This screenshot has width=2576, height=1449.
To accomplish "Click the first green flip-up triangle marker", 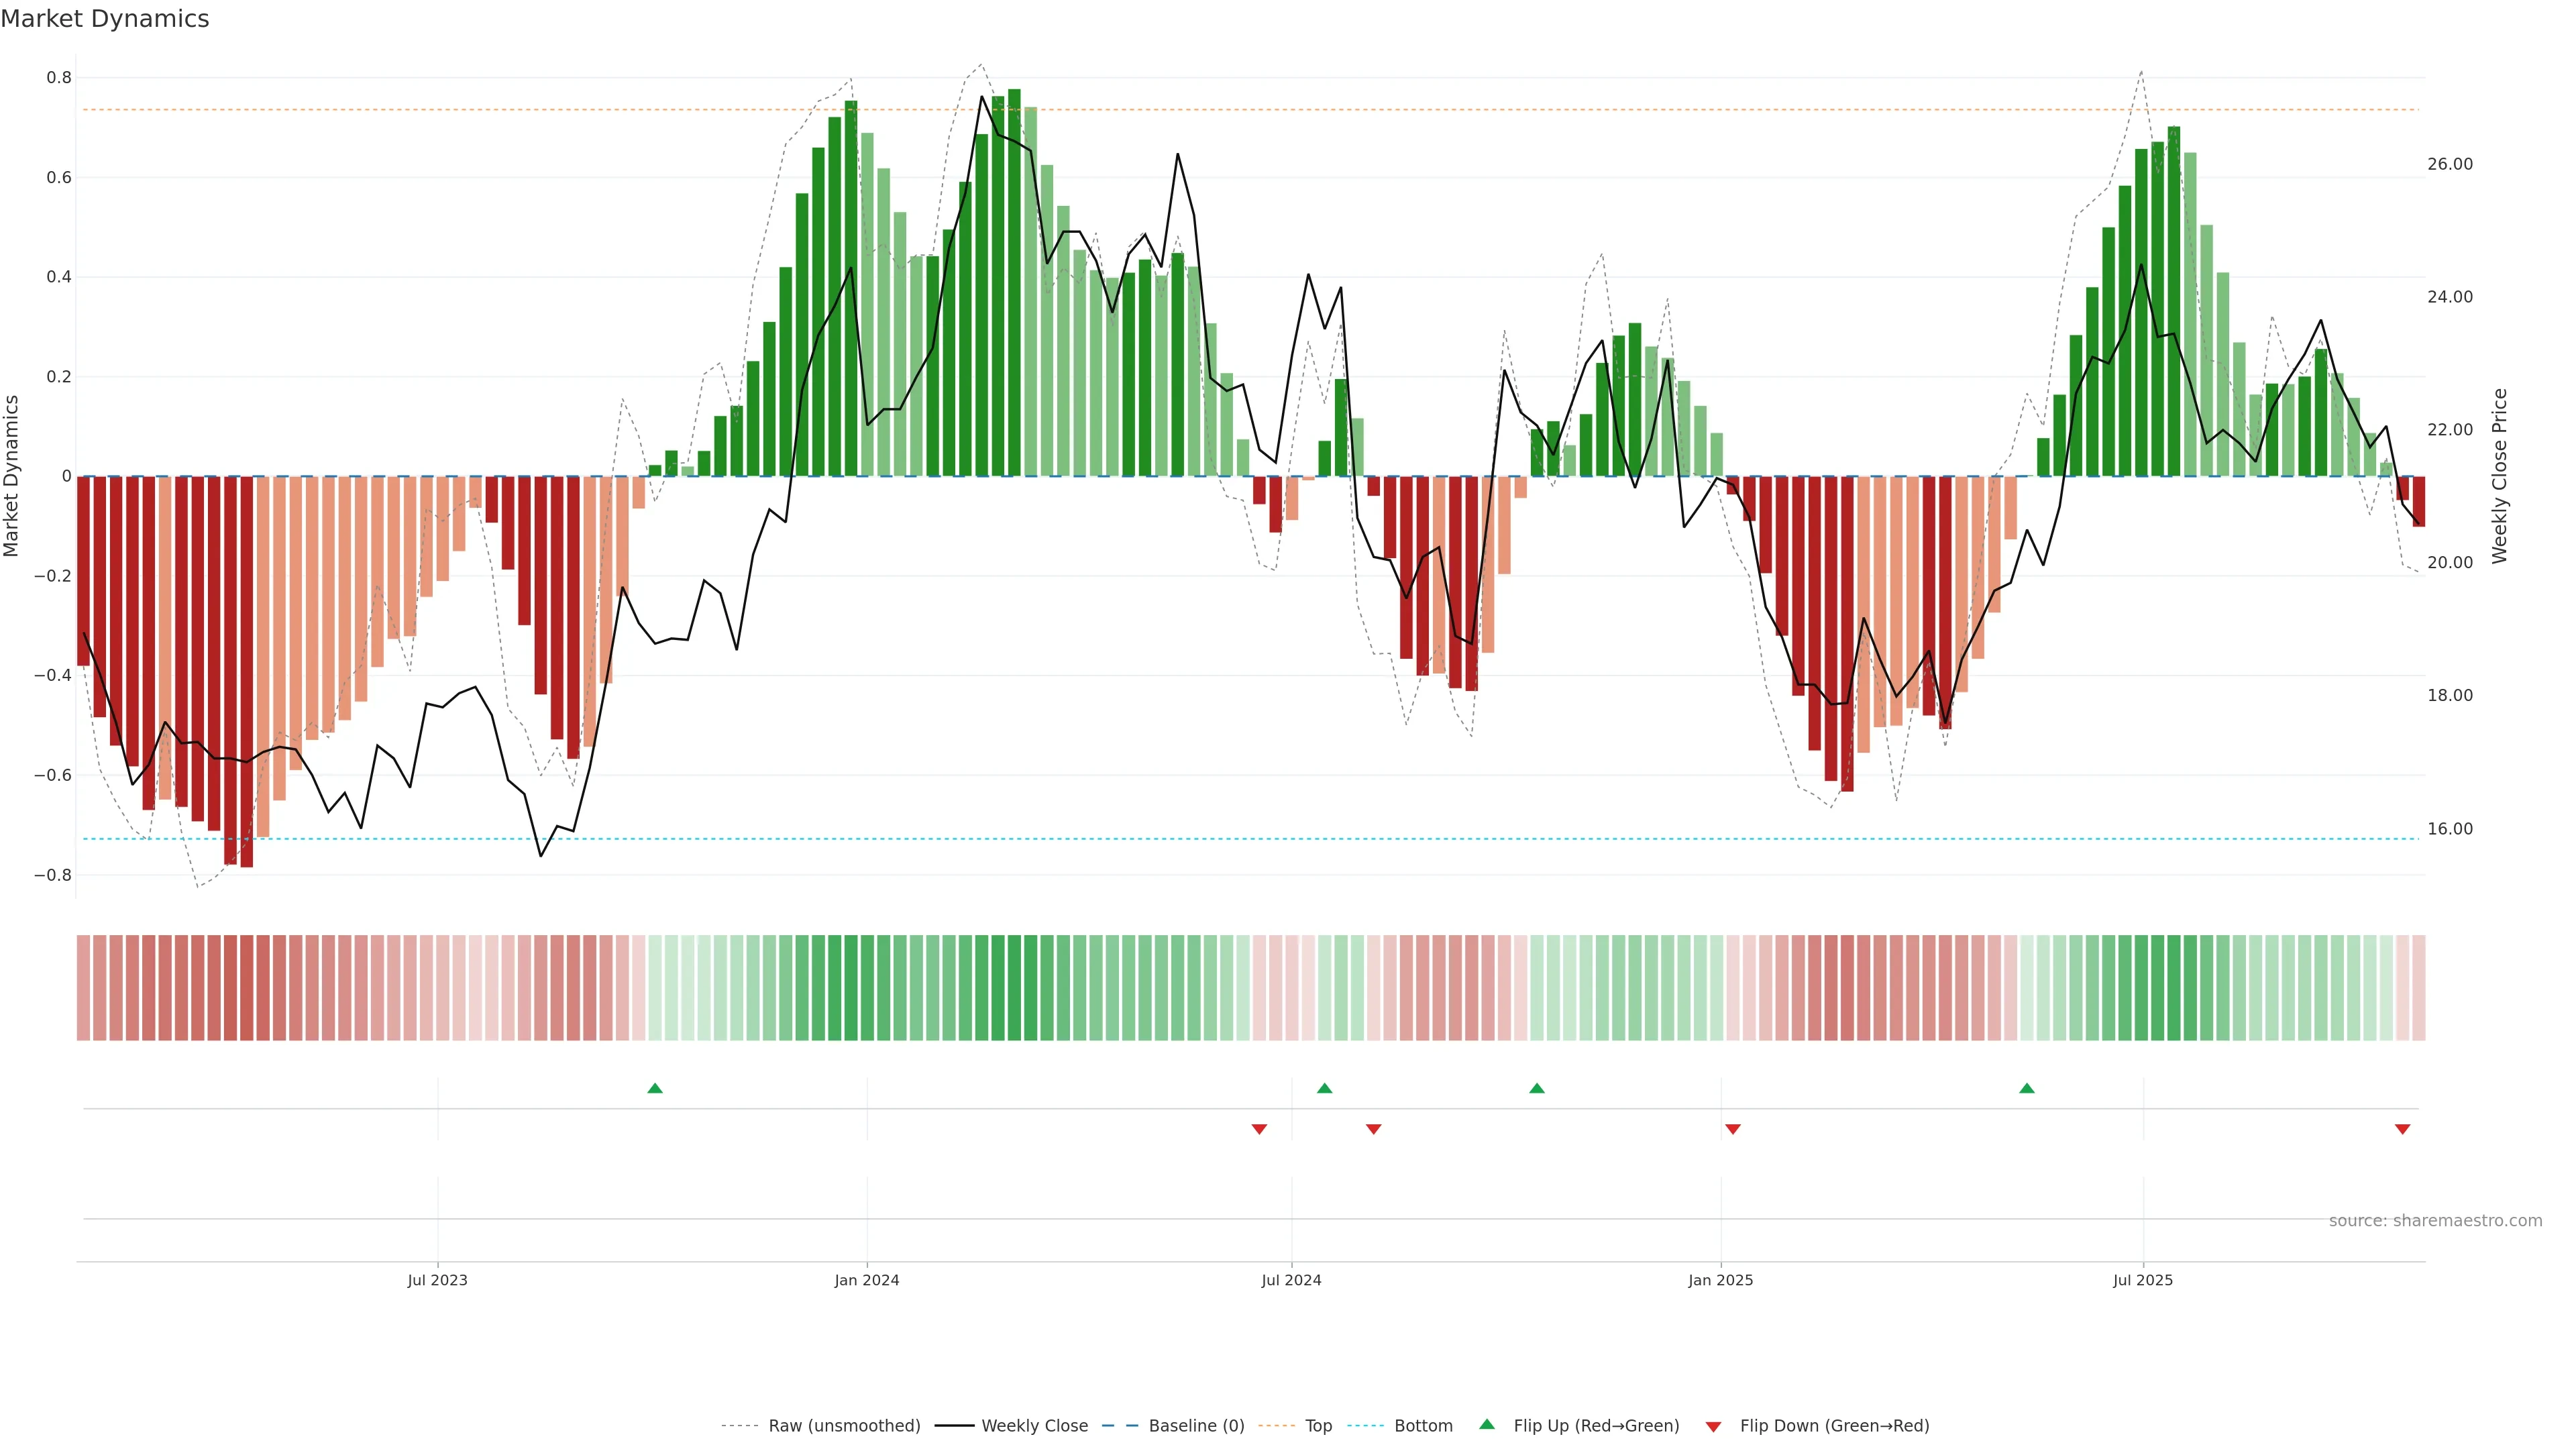I will [x=655, y=1088].
